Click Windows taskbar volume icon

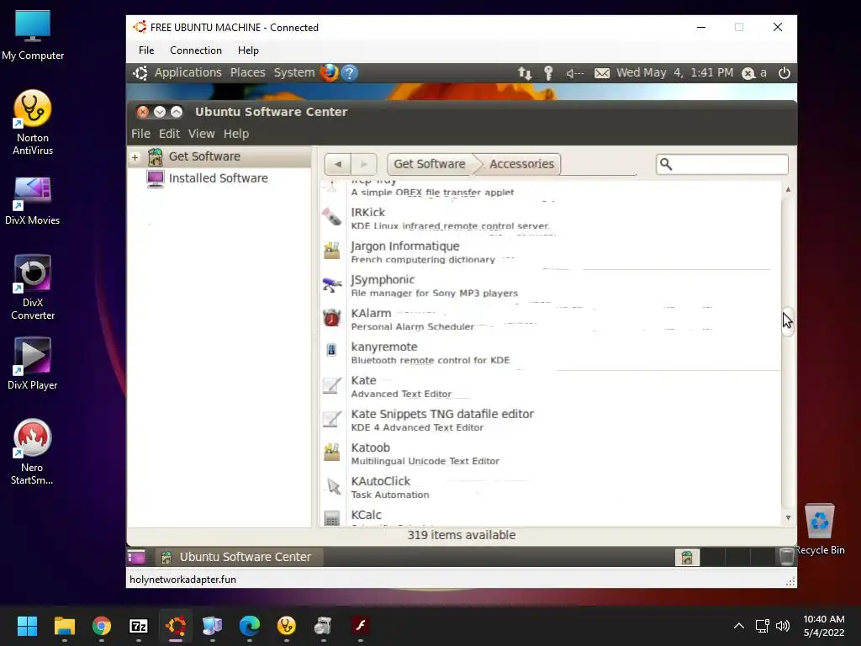pyautogui.click(x=783, y=626)
